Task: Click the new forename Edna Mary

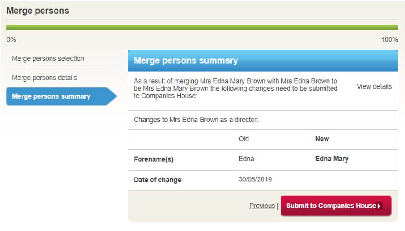Action: 332,159
